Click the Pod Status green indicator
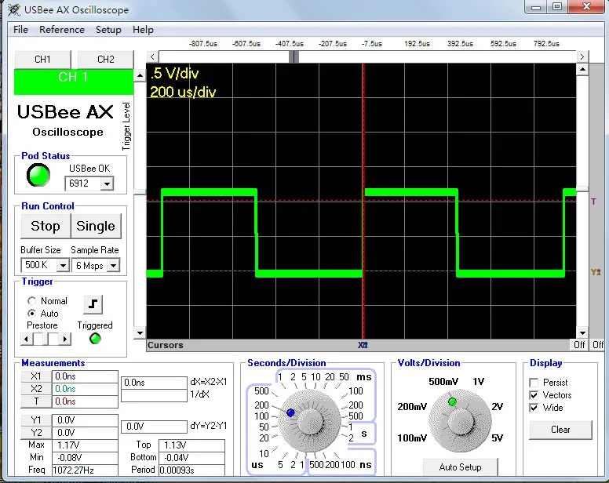609x483 pixels. point(38,175)
